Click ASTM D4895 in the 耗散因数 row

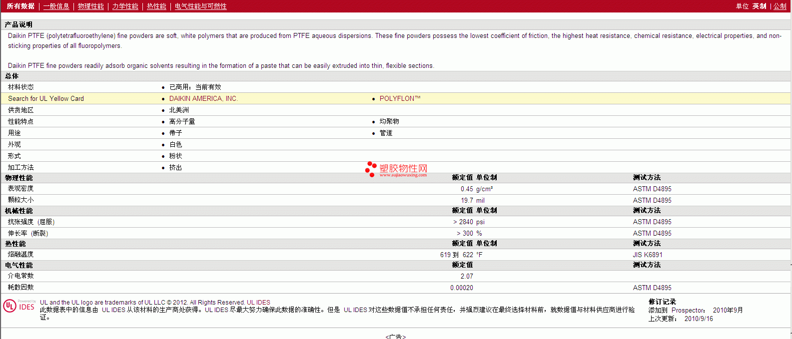click(x=652, y=288)
